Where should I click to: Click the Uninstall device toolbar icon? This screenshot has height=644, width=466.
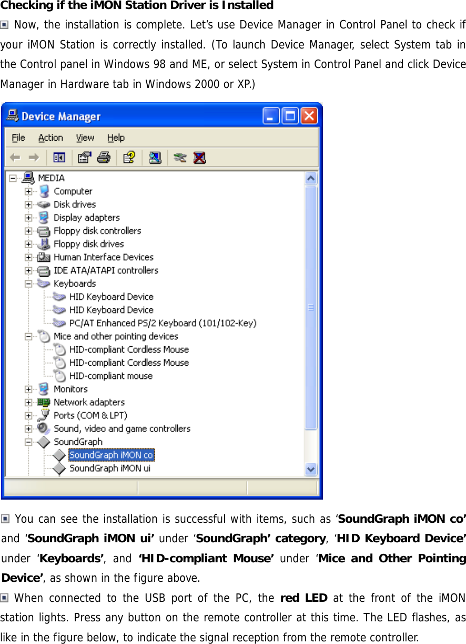pyautogui.click(x=199, y=157)
